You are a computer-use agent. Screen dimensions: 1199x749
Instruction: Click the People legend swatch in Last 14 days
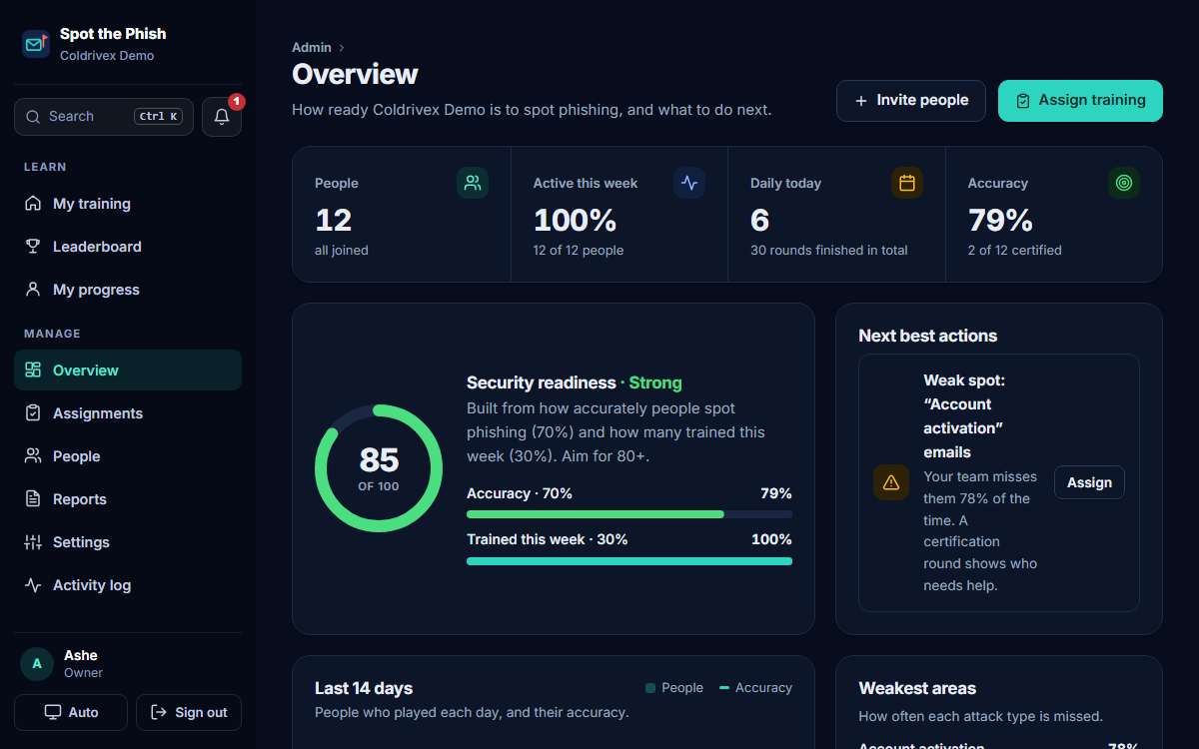tap(650, 688)
